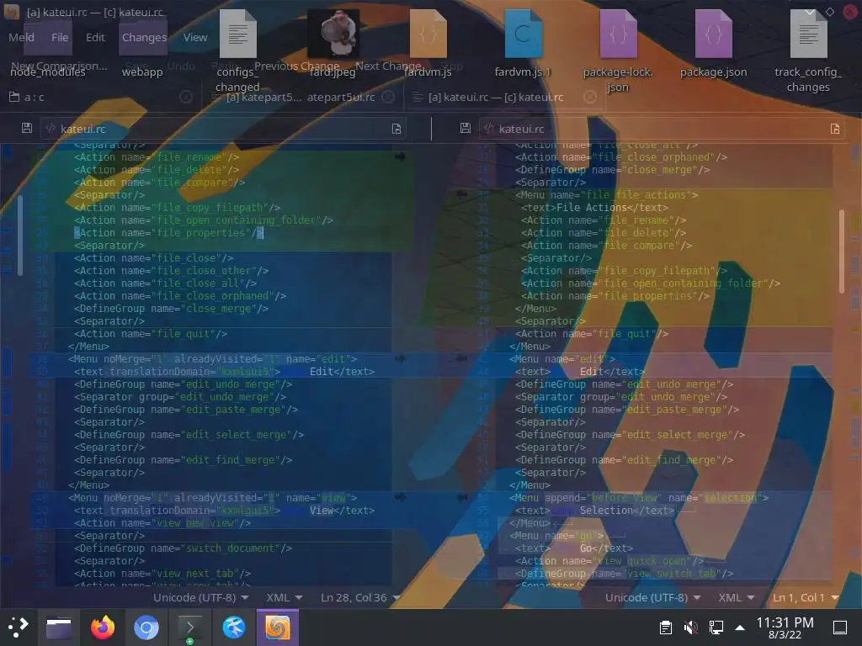Push left 'view' menu change to the right
The image size is (862, 646).
point(400,498)
